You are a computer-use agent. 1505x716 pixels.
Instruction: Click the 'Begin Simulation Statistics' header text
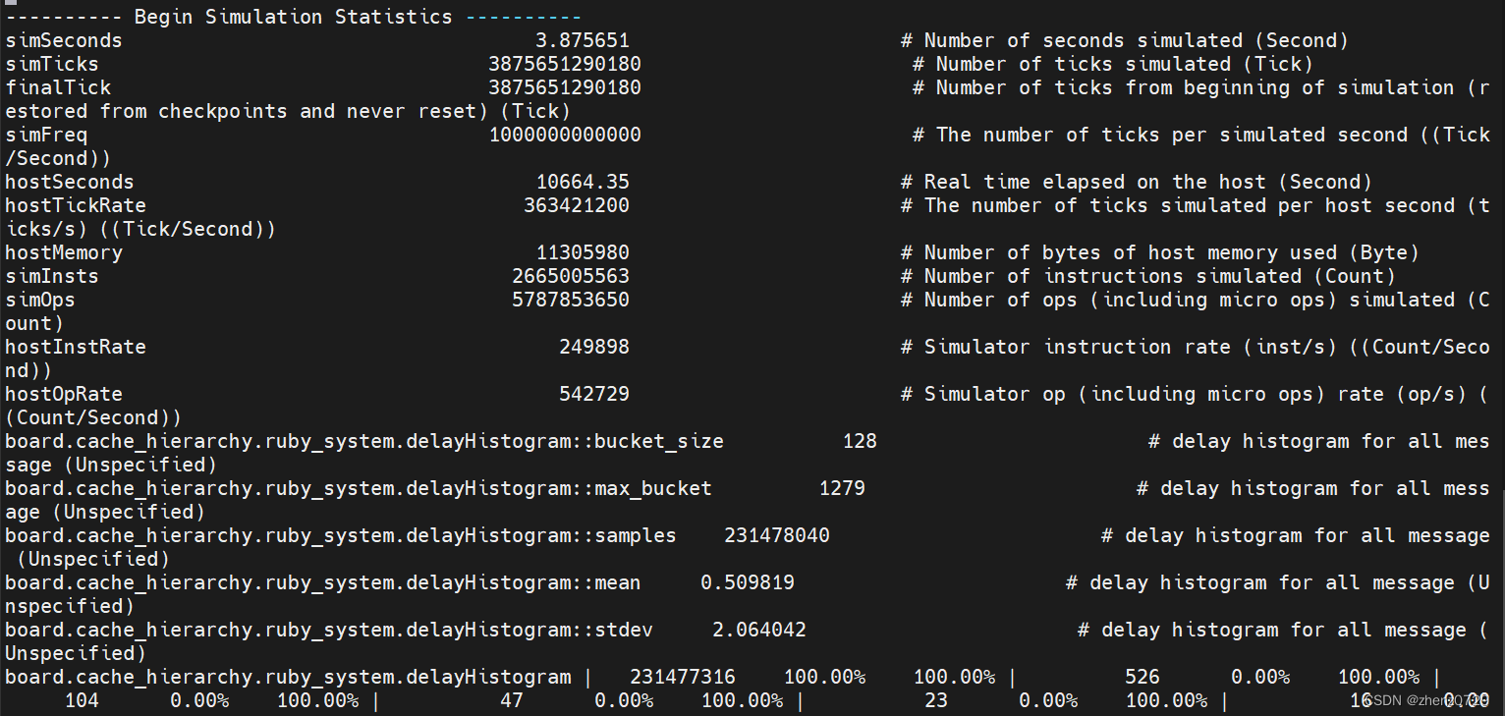tap(293, 17)
